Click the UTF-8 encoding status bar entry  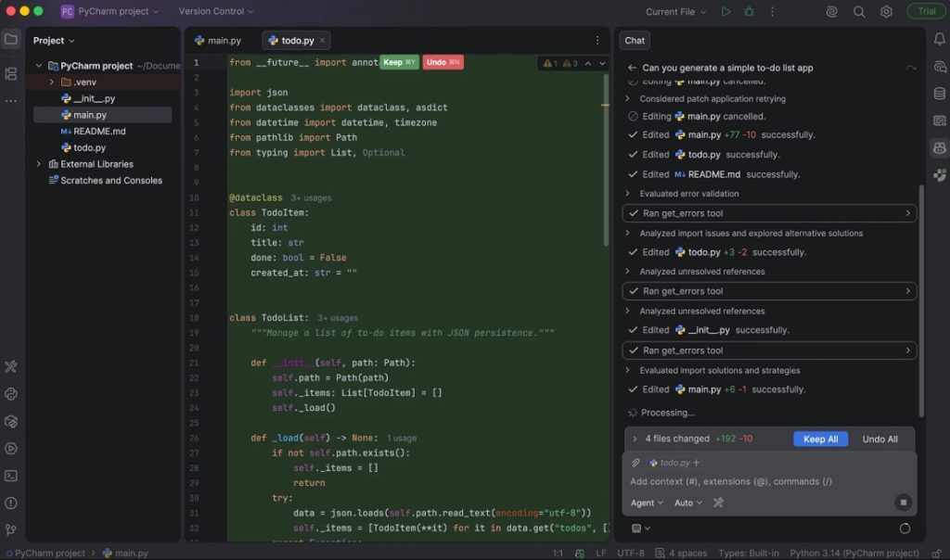pos(631,553)
